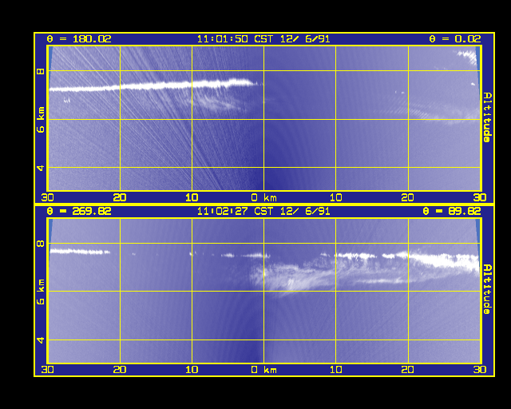Click the bottom panel's 0 km range label
The width and height of the screenshot is (511, 409).
(264, 370)
